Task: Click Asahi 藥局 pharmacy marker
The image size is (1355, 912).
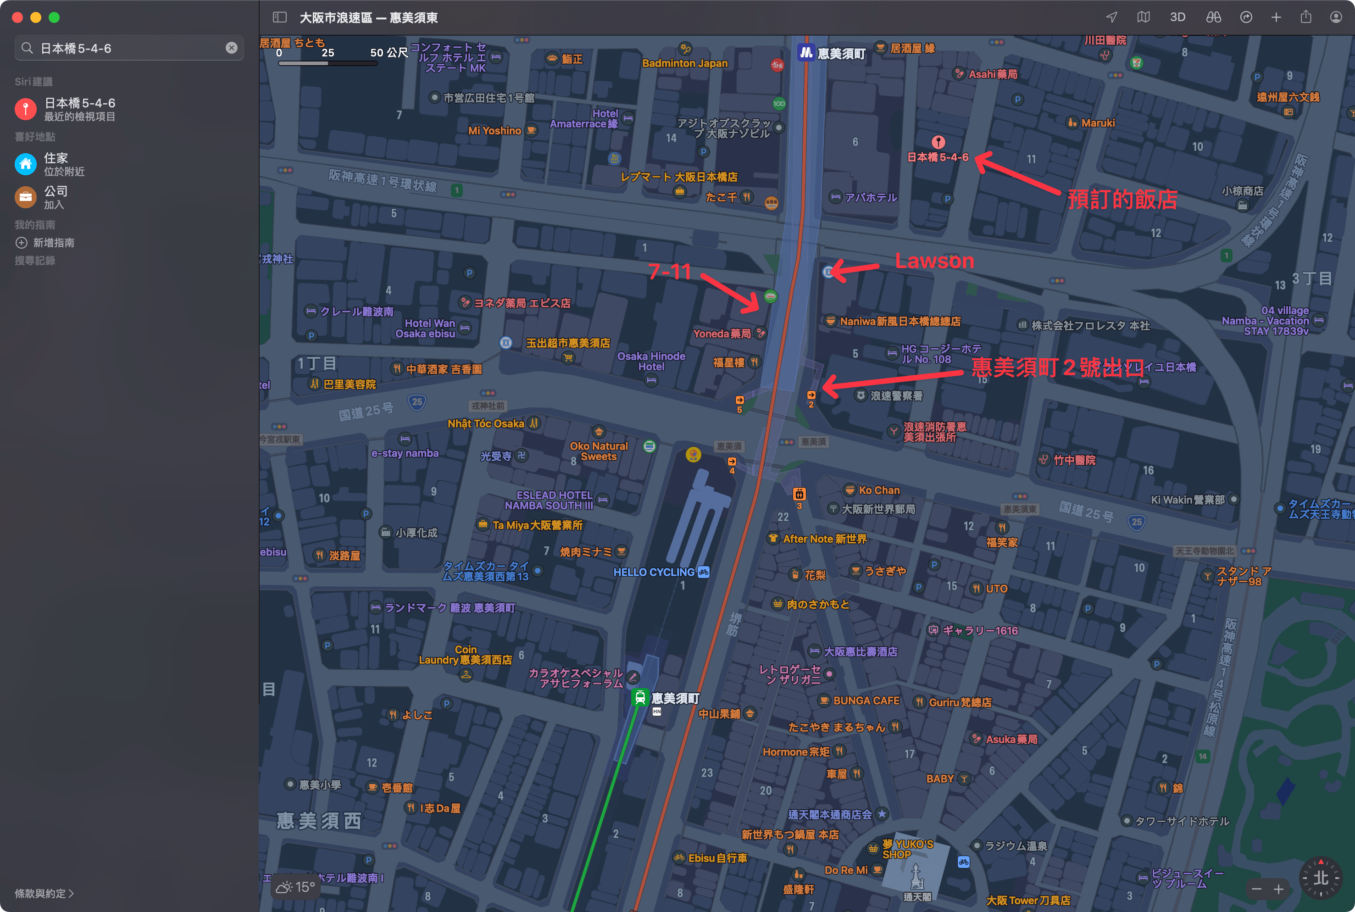Action: click(x=959, y=73)
